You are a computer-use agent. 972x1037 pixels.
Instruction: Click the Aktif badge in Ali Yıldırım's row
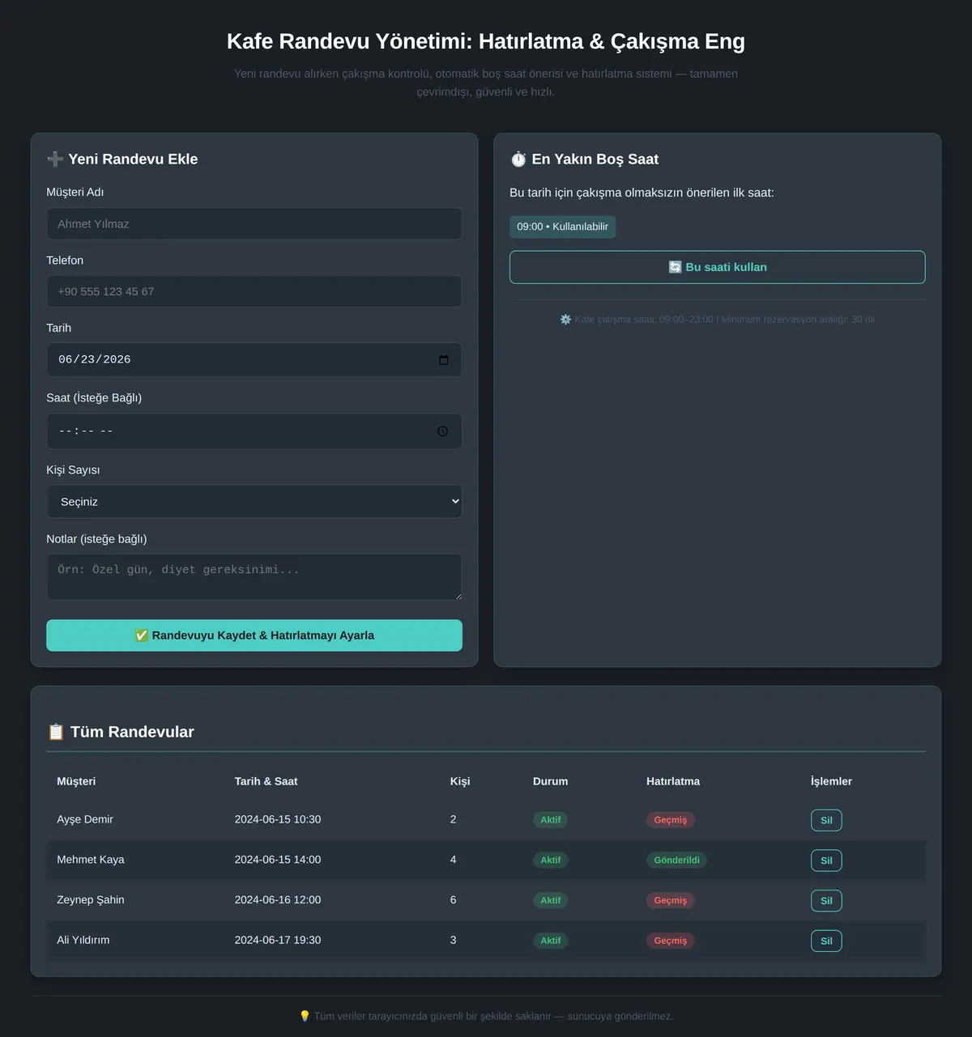(551, 941)
